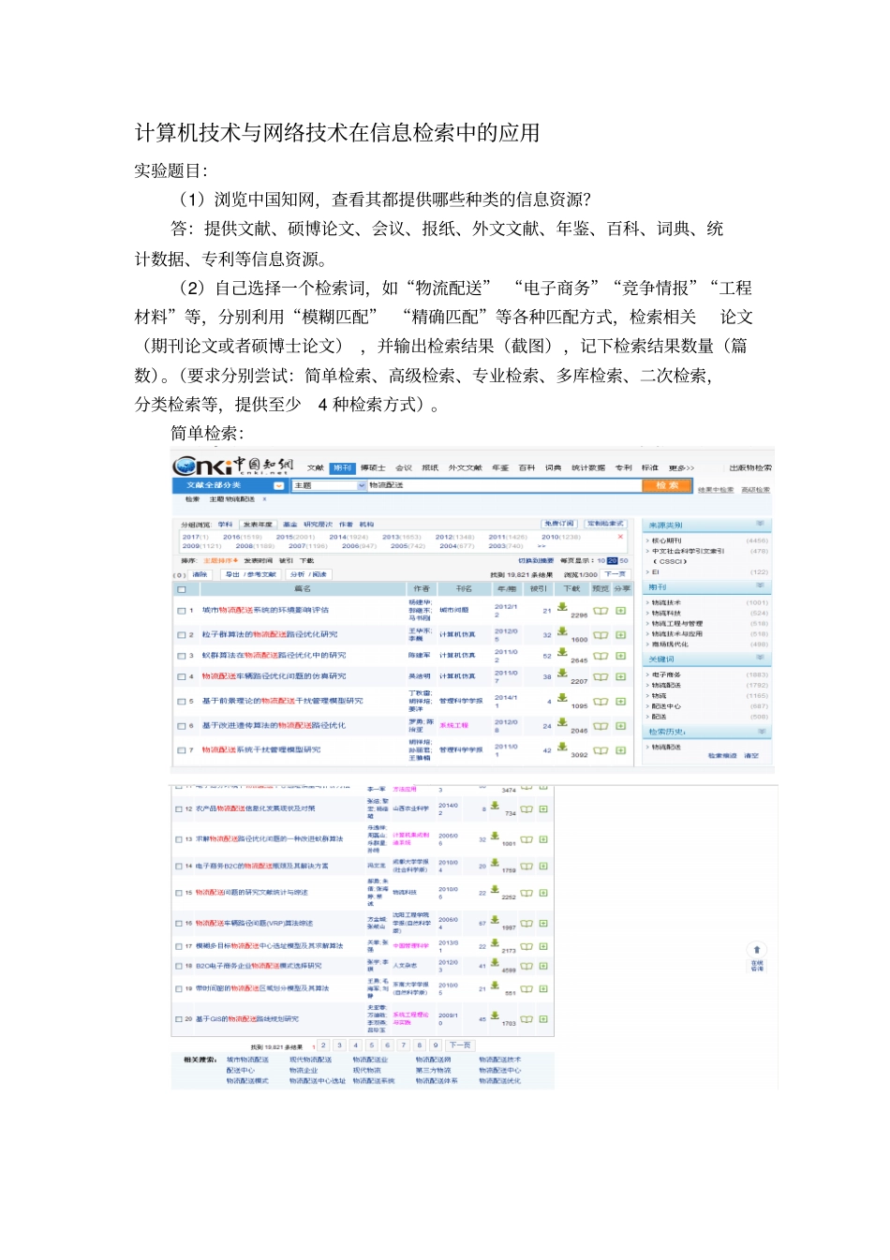Download article 20 基于GIS paper
This screenshot has width=890, height=1260.
point(495,1015)
